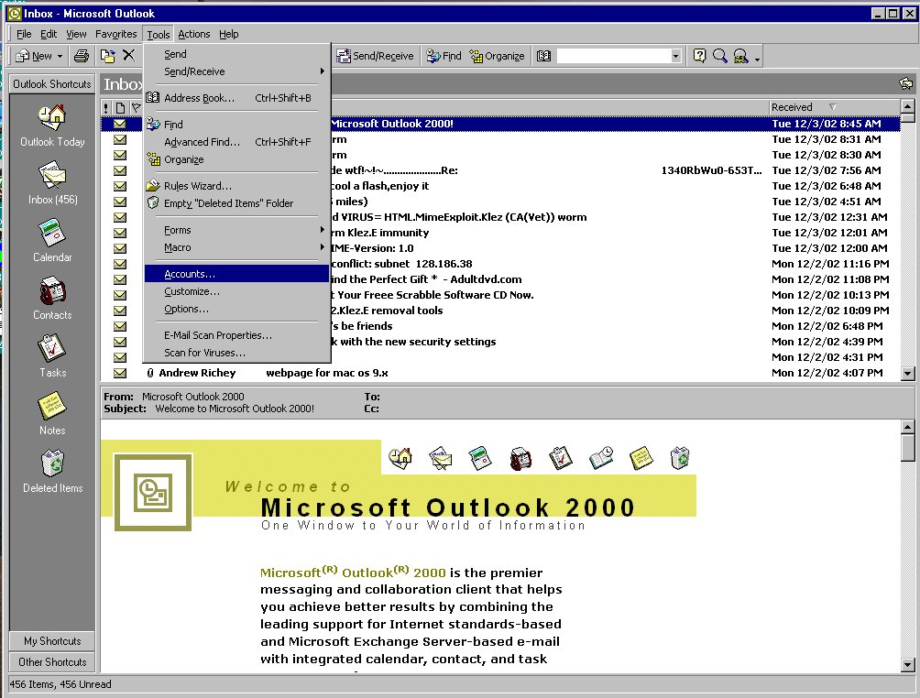Select Accounts... in the Tools menu

click(x=236, y=274)
